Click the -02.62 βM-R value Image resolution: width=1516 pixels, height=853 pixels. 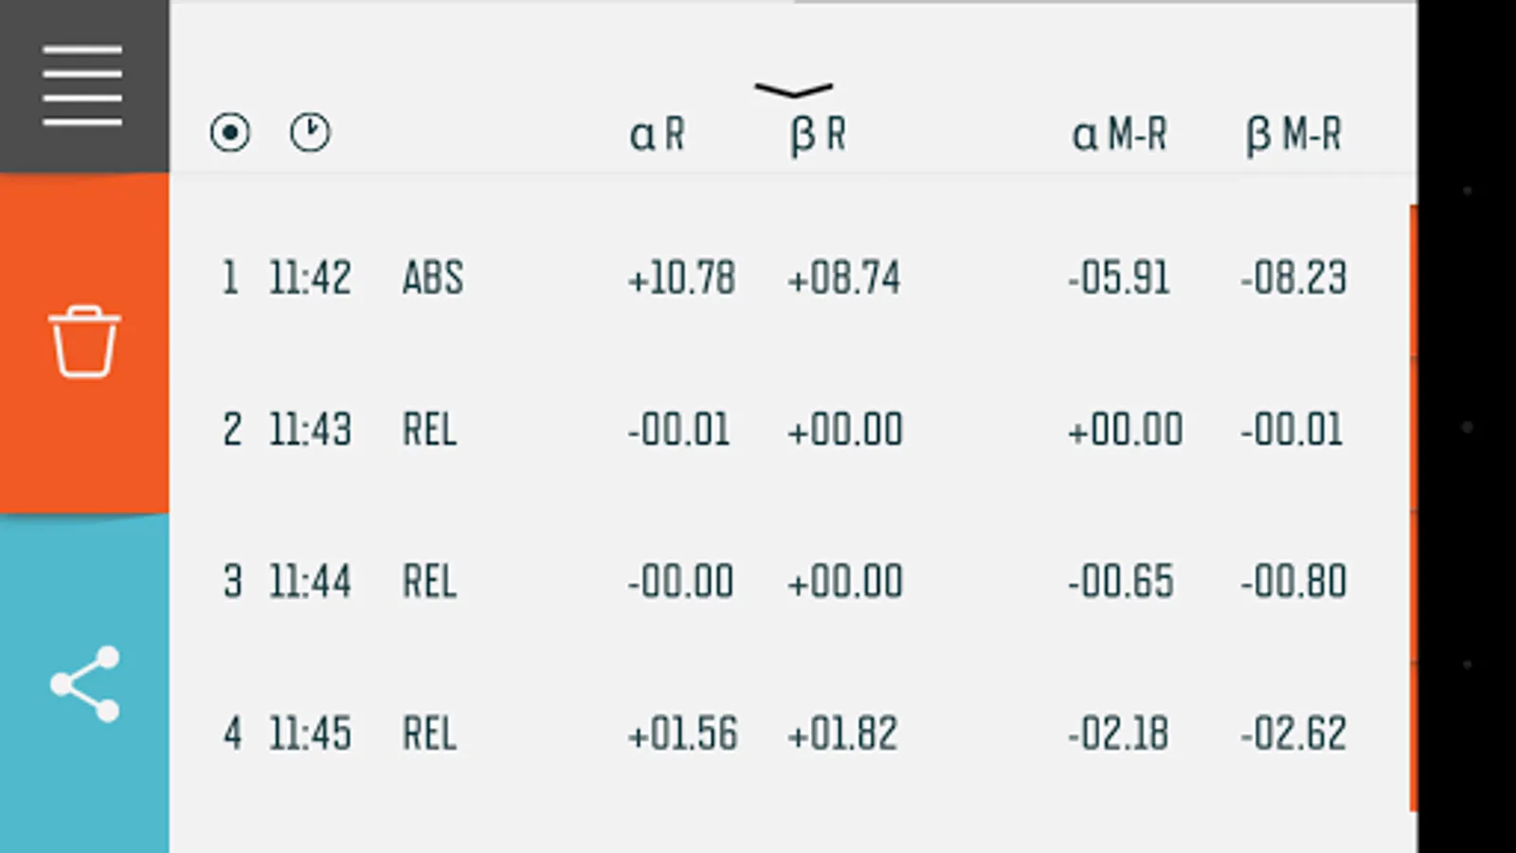pyautogui.click(x=1293, y=734)
